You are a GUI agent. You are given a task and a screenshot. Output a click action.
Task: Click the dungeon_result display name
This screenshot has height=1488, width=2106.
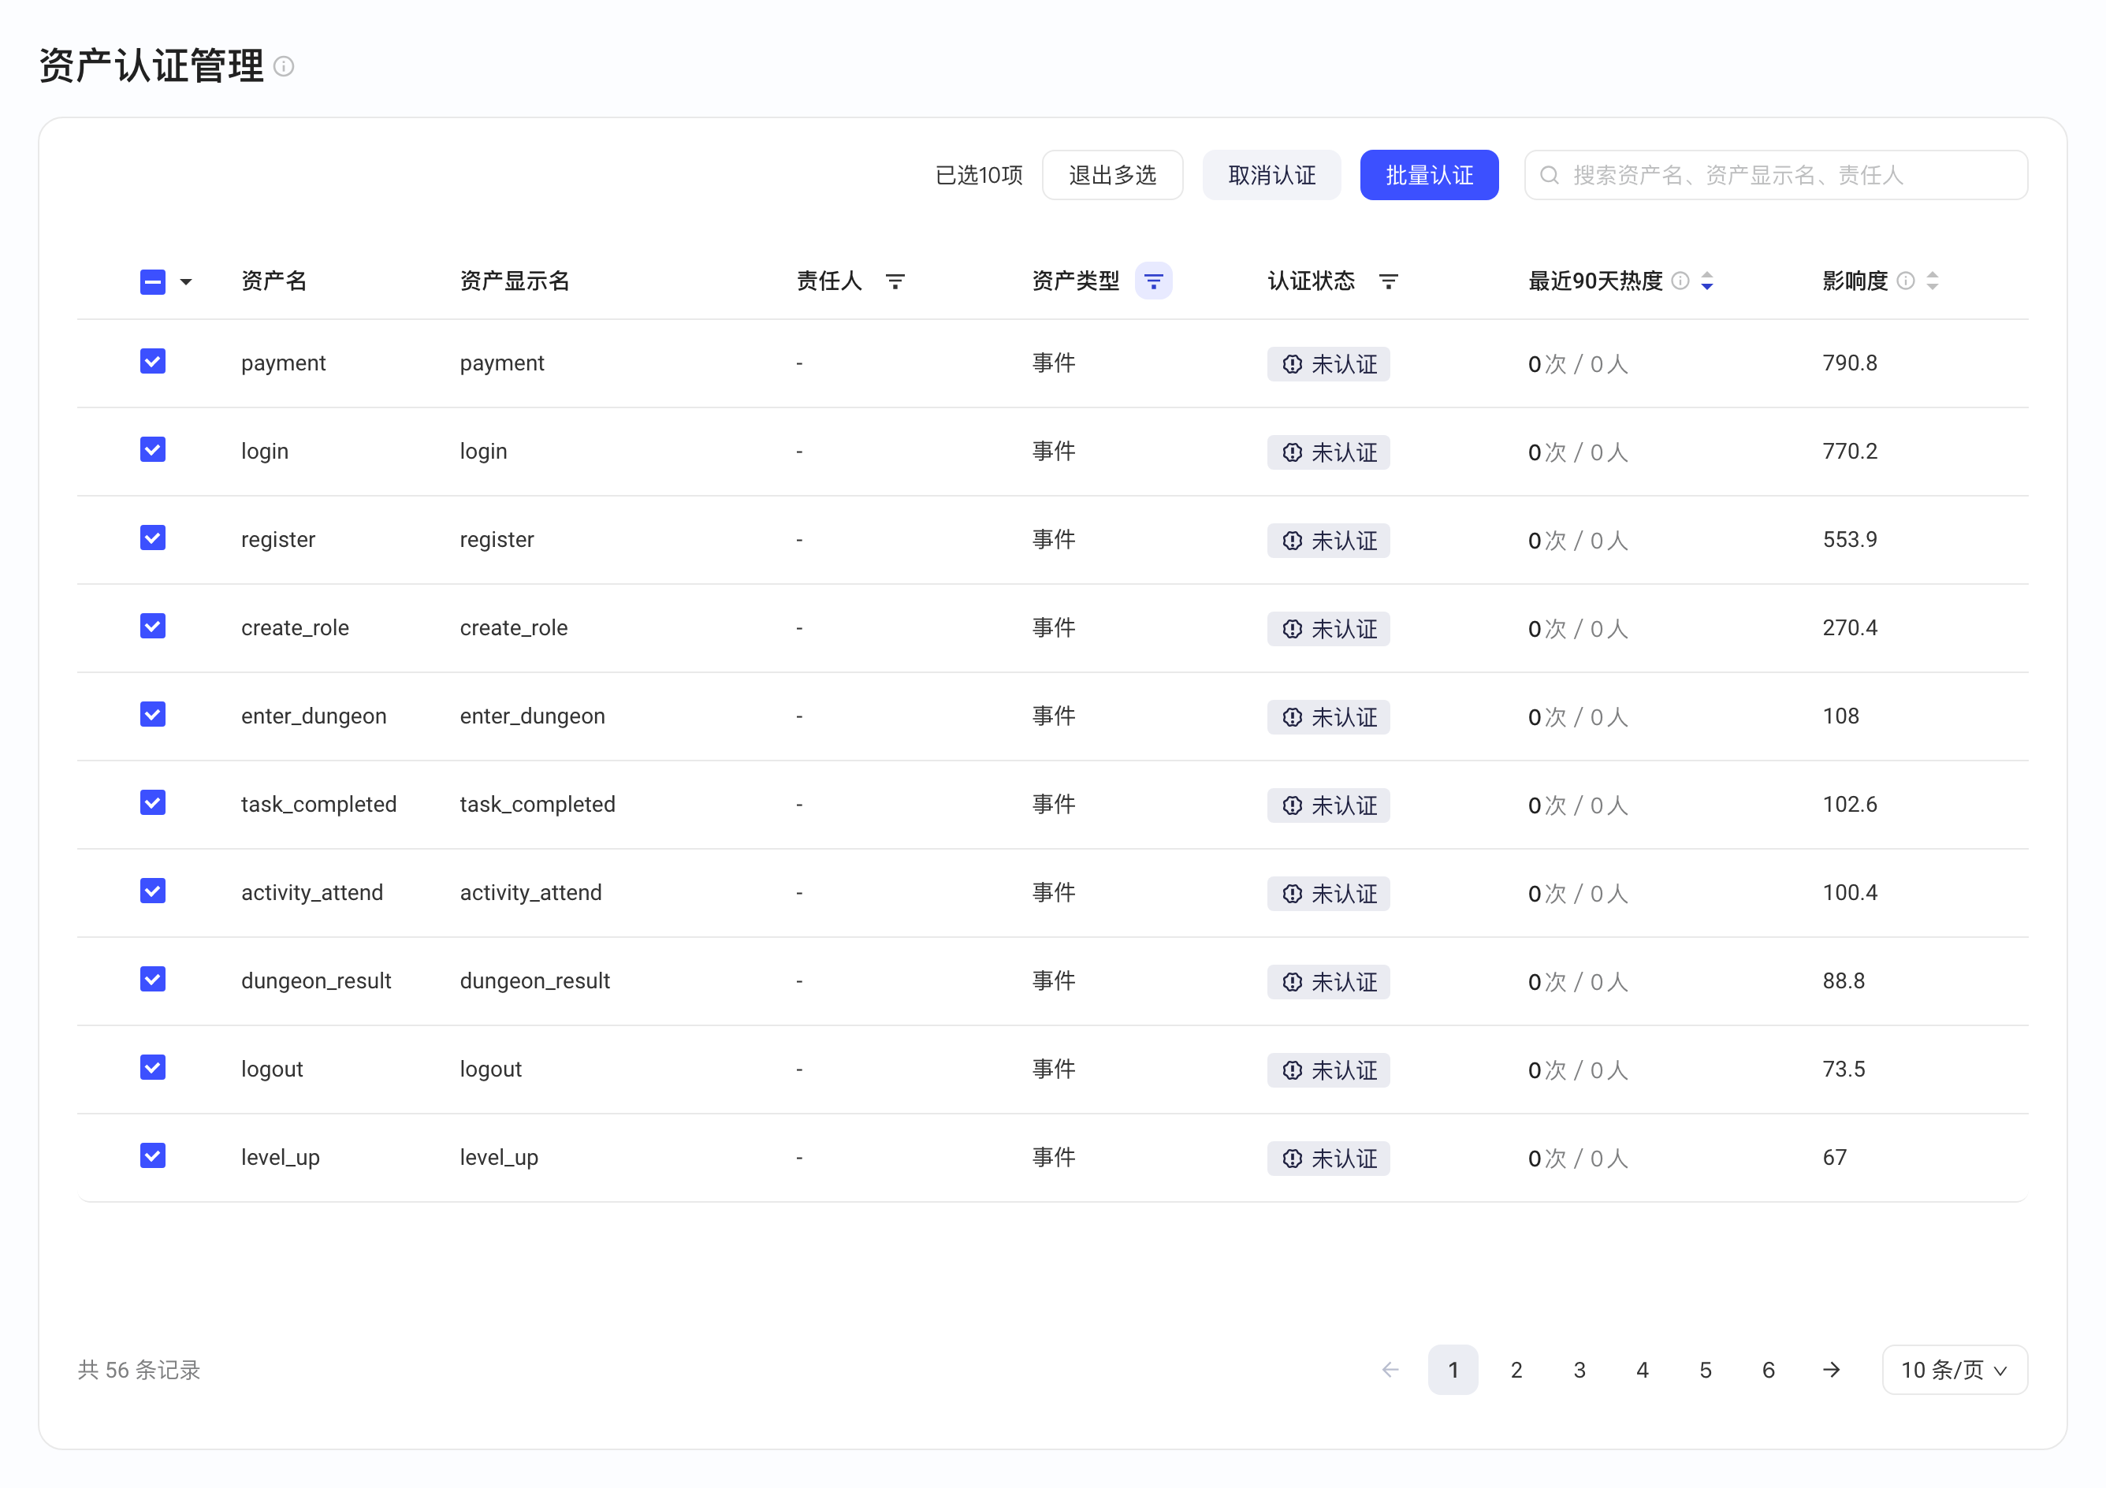pyautogui.click(x=534, y=980)
